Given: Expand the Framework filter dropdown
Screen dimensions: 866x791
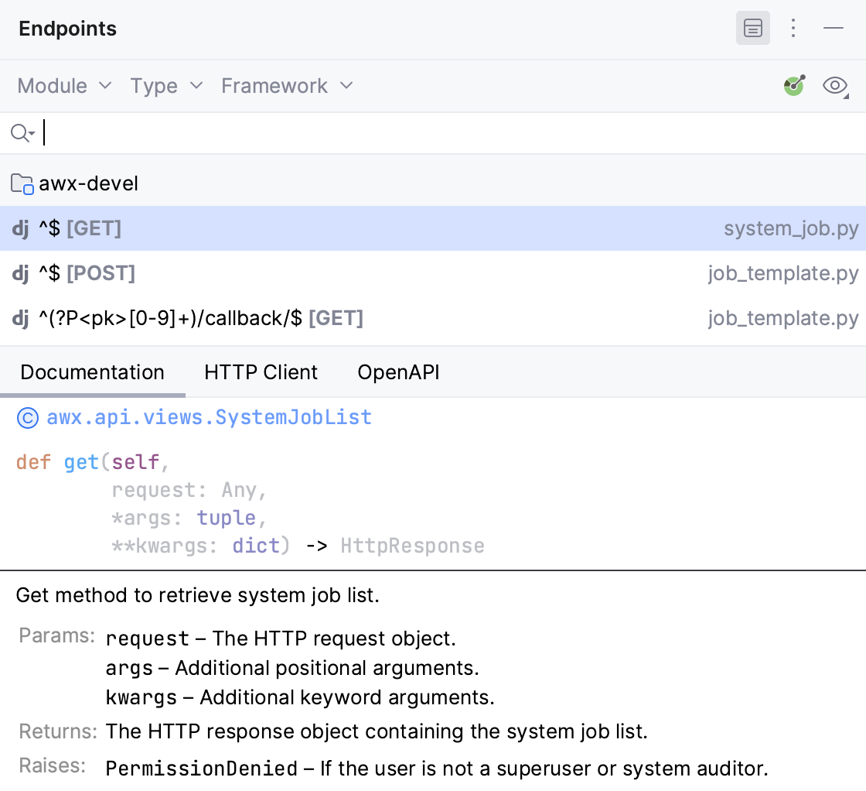Looking at the screenshot, I should [x=287, y=86].
